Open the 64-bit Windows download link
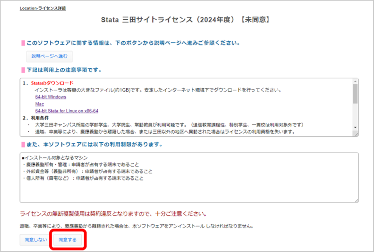Screen dimensions: 374x252 coord(51,97)
